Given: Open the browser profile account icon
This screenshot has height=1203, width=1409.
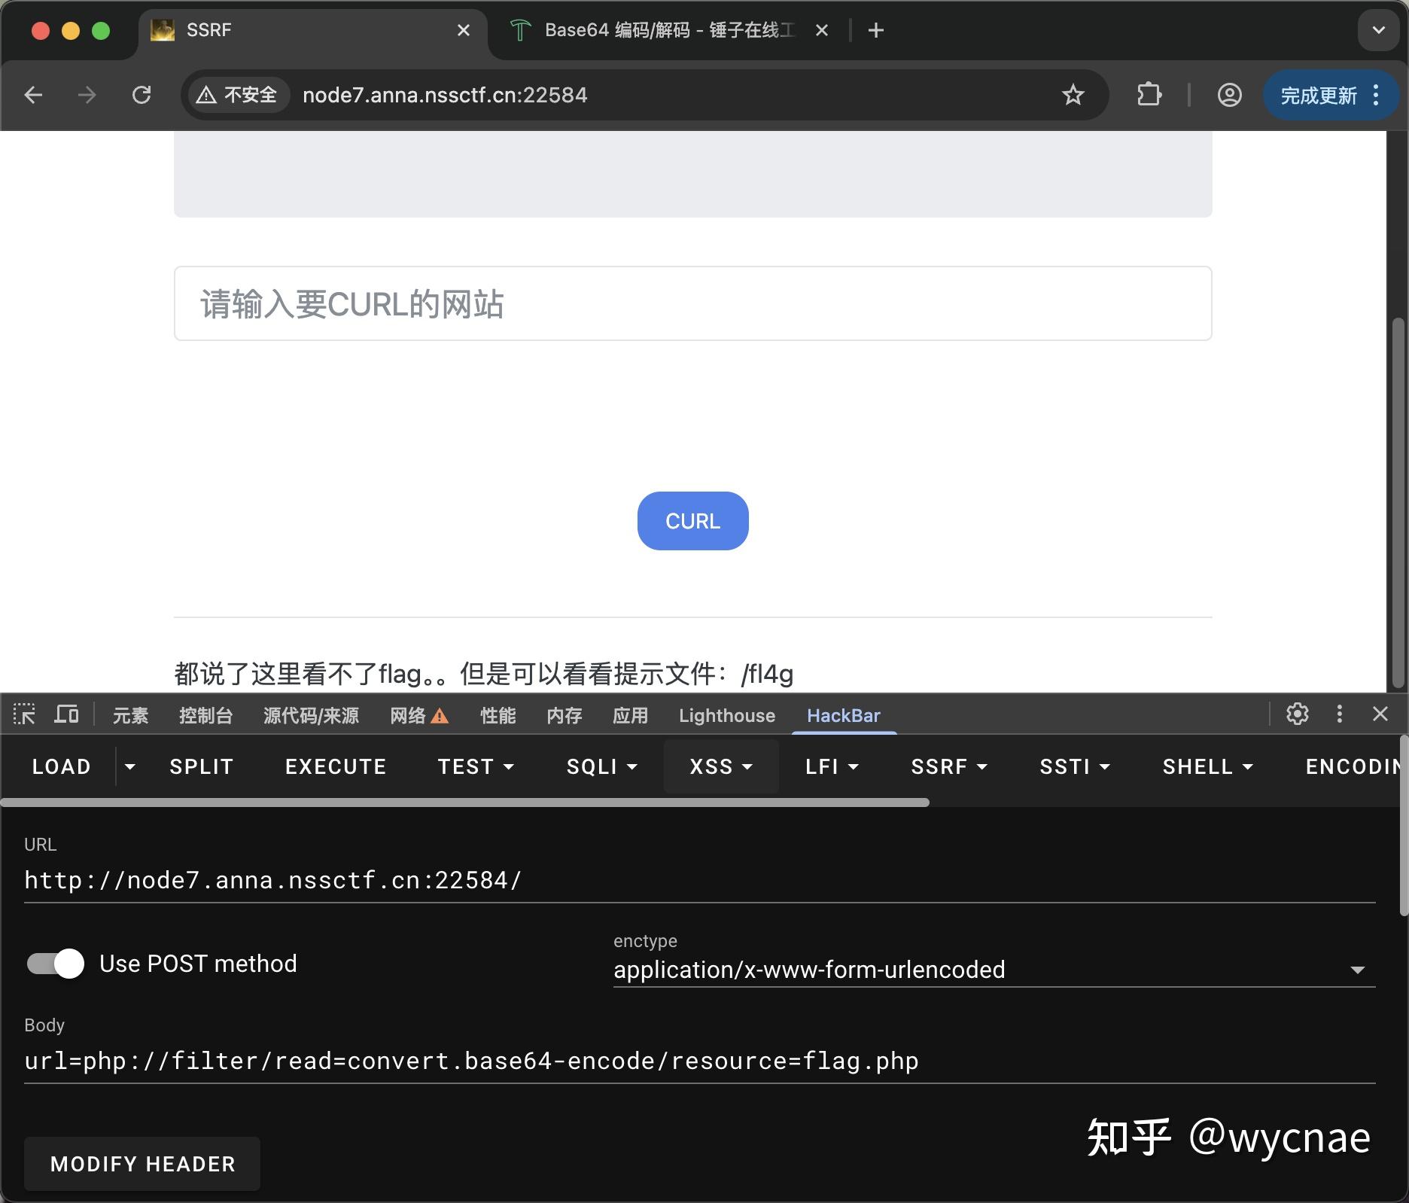Looking at the screenshot, I should pyautogui.click(x=1228, y=95).
